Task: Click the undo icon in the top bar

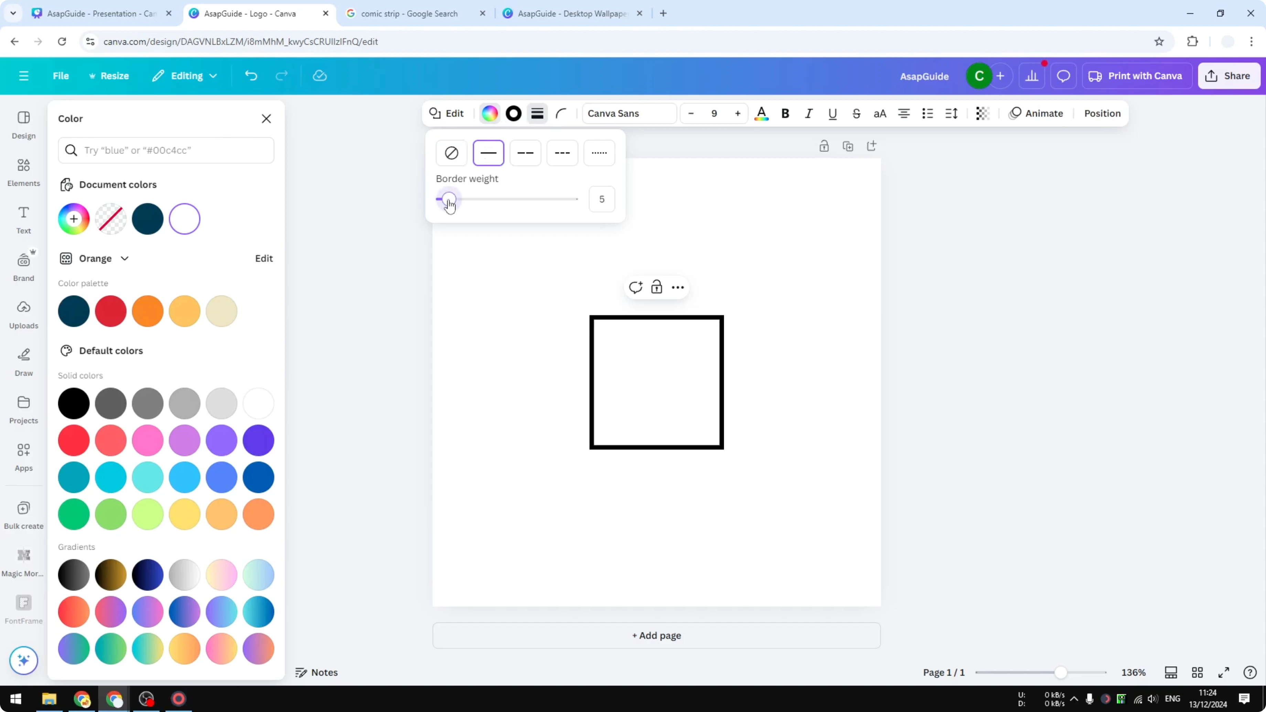Action: click(251, 75)
